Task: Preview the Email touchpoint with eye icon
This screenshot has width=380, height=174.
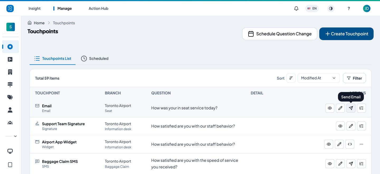Action: 330,108
